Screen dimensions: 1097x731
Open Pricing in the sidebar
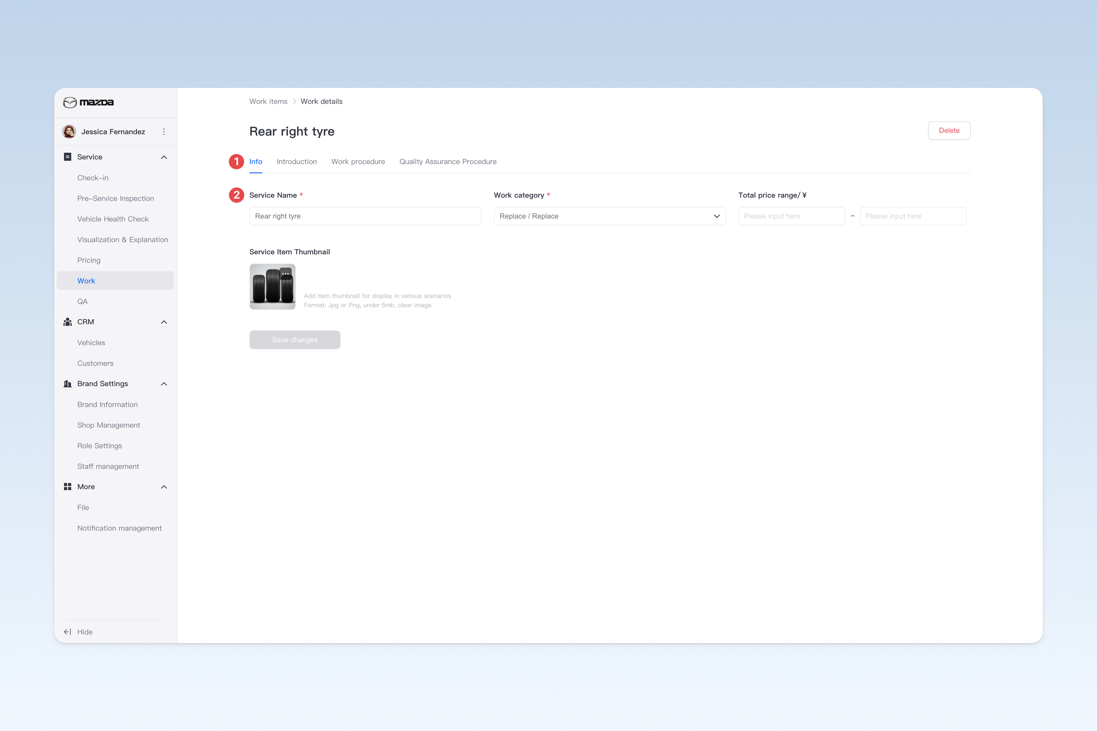(x=89, y=260)
